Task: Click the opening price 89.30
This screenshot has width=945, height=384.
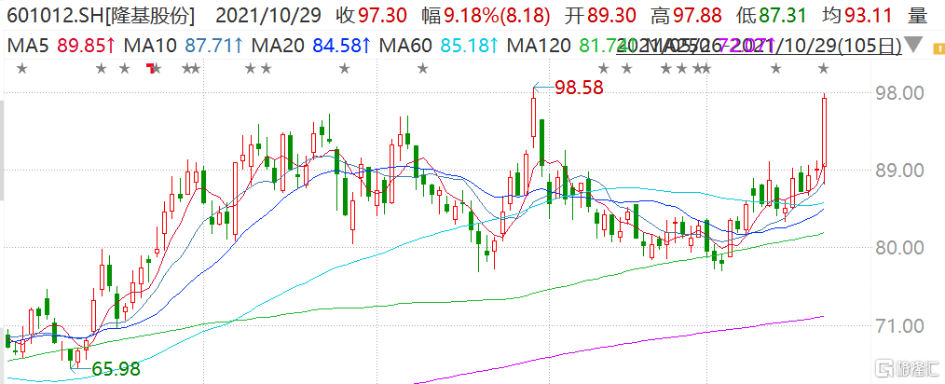Action: tap(610, 16)
